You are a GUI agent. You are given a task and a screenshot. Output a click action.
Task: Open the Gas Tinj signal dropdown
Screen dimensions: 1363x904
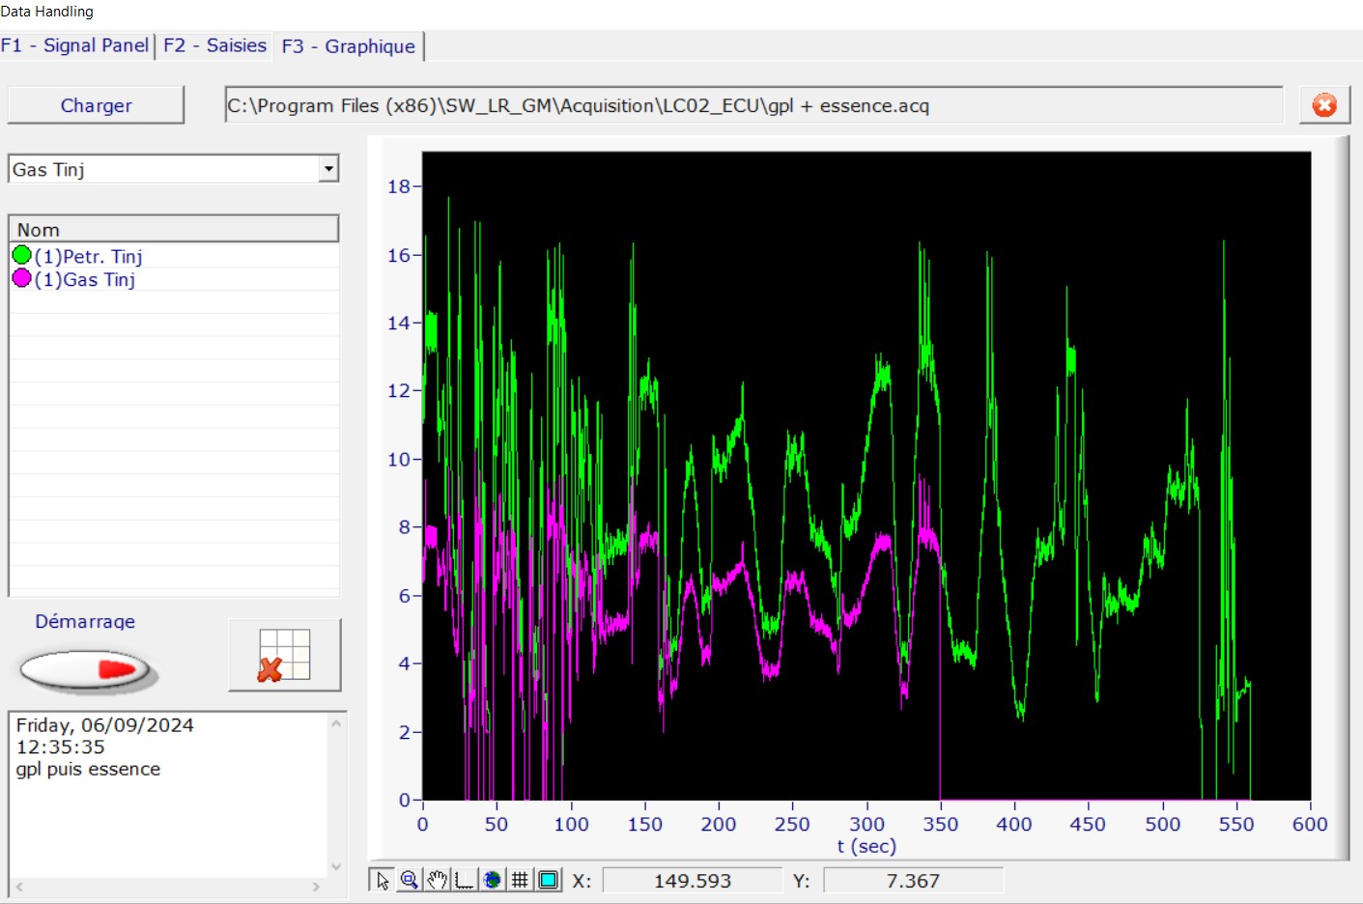(329, 169)
